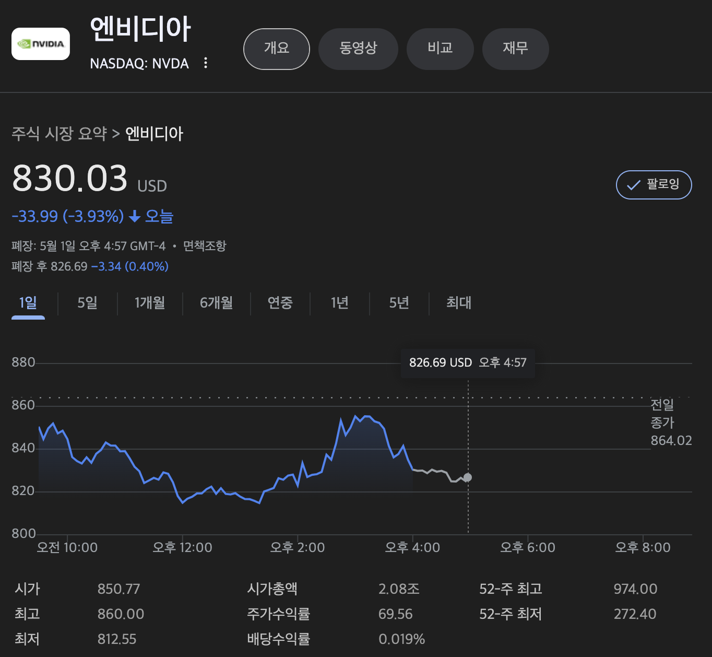Click the 52-주 최고 value 974.00

click(635, 589)
